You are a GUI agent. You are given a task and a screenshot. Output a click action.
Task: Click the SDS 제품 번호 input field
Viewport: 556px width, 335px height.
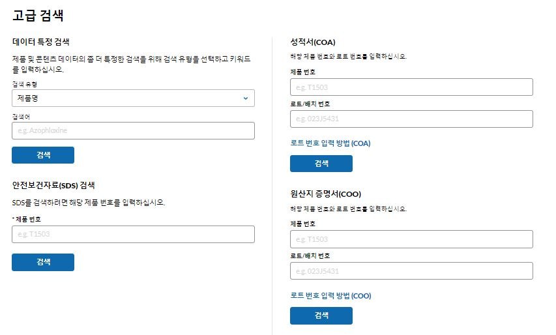133,234
